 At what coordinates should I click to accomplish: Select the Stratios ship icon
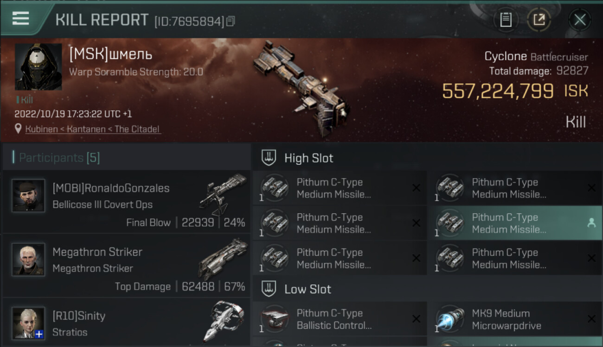point(224,321)
